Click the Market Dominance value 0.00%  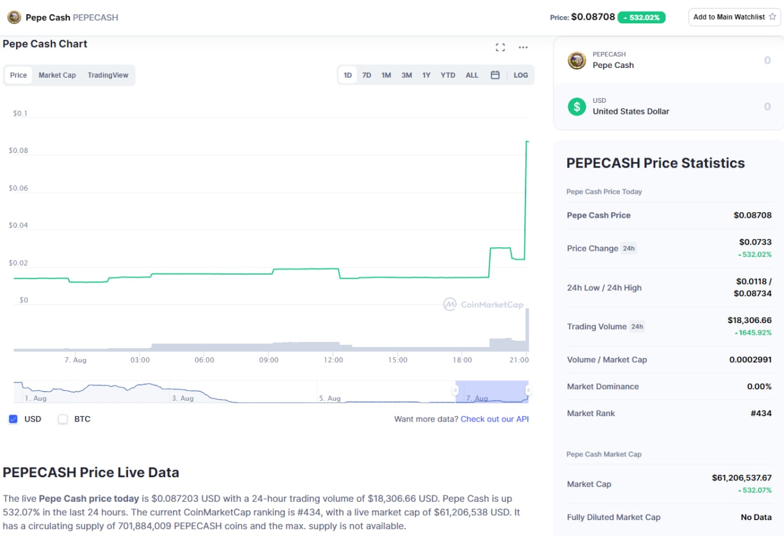[x=759, y=387]
